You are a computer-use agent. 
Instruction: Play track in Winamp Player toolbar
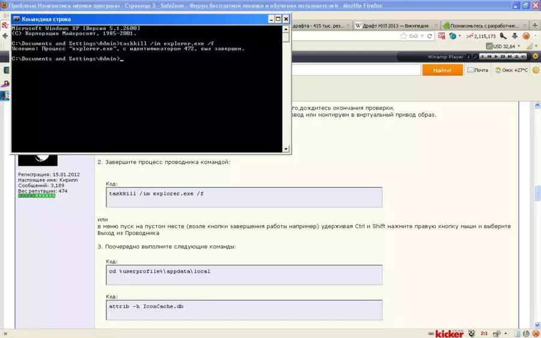pos(496,56)
